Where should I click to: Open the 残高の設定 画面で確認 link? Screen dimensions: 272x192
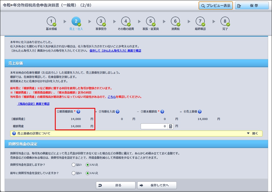33,104
